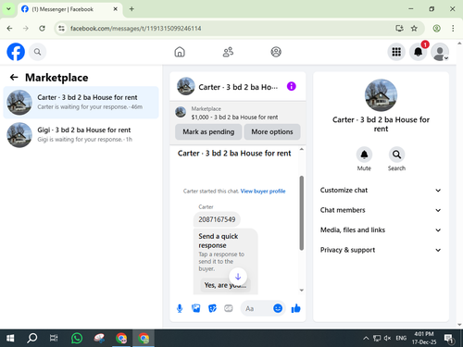463x347 pixels.
Task: Click large house thumbnail in info panel
Action: [381, 95]
